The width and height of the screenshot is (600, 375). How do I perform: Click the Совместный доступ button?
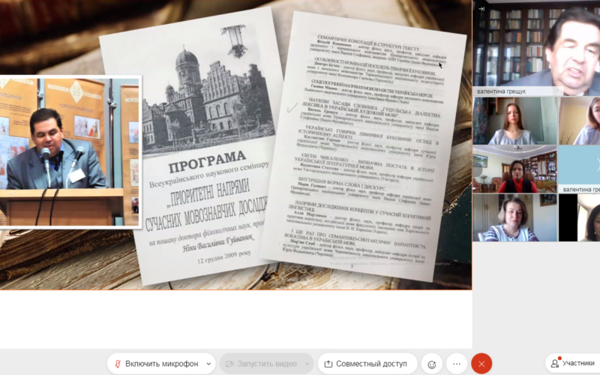point(367,364)
